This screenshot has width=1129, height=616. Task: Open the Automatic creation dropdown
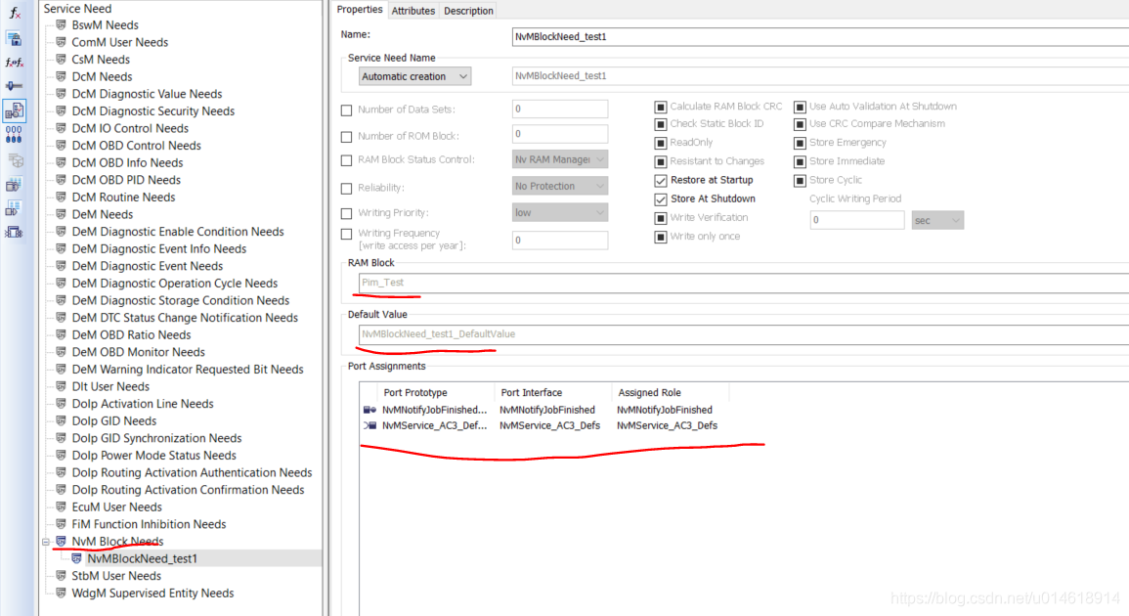point(413,76)
